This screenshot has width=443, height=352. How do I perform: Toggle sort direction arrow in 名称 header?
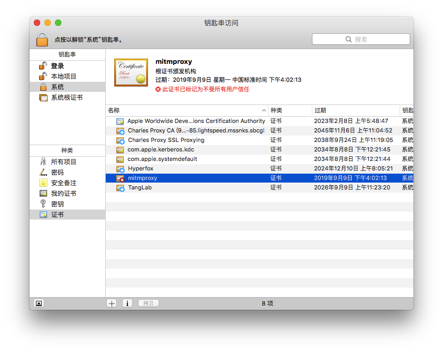pyautogui.click(x=264, y=111)
